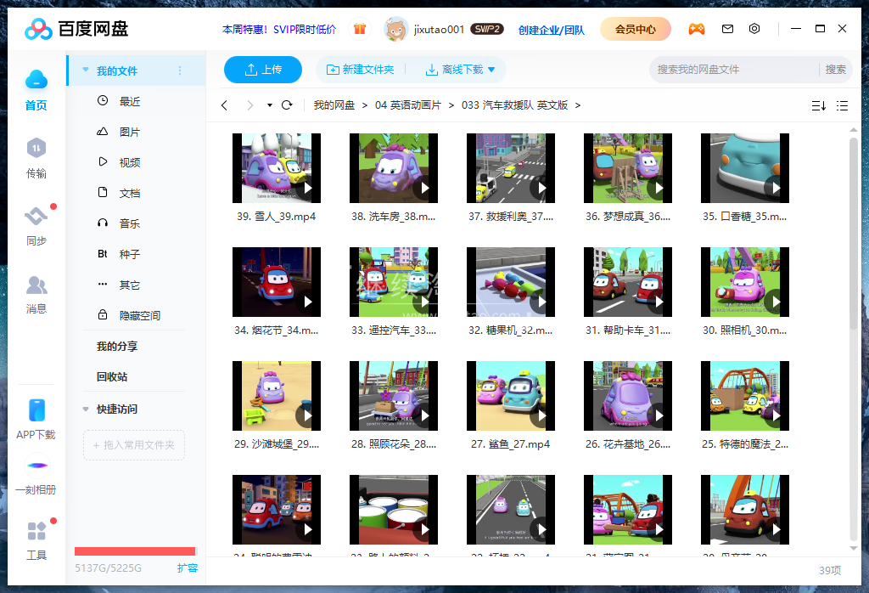Play video 34. 烟花节_34

coord(307,302)
